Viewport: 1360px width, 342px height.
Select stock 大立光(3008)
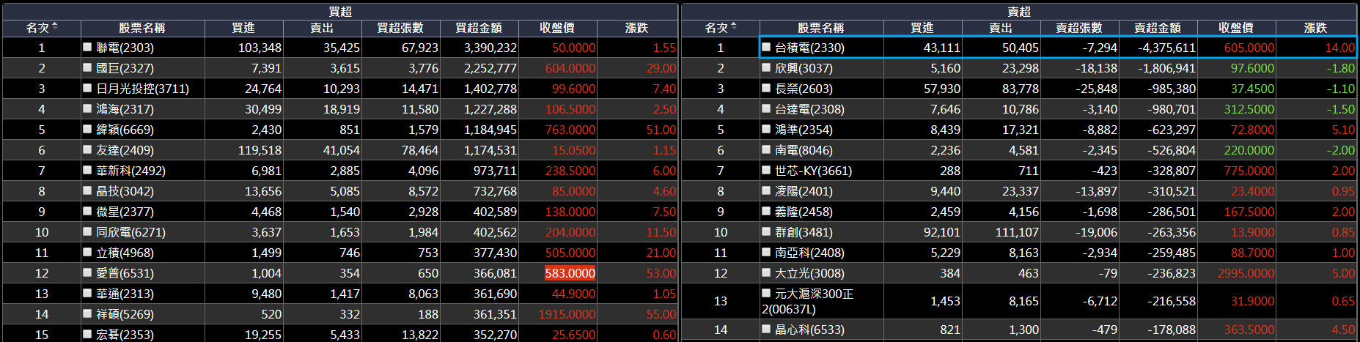tap(810, 273)
